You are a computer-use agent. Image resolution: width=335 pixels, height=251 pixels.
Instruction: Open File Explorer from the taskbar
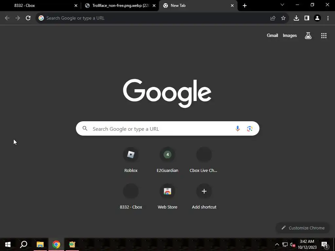tap(40, 244)
